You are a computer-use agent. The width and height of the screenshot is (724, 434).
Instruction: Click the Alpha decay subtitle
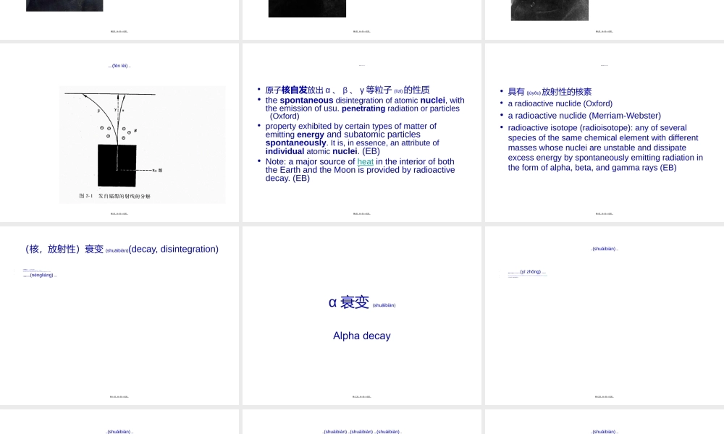(361, 336)
